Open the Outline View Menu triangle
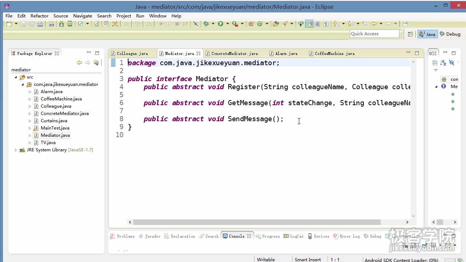Screen dimensions: 466x262 coord(436,70)
